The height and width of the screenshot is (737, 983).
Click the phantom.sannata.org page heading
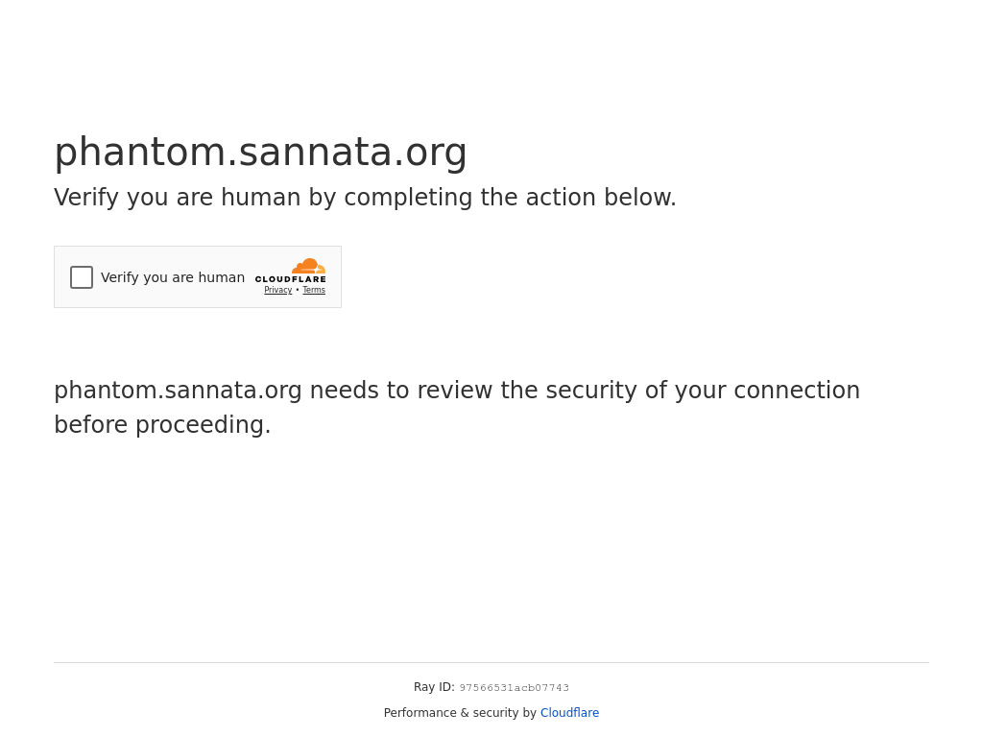point(260,152)
